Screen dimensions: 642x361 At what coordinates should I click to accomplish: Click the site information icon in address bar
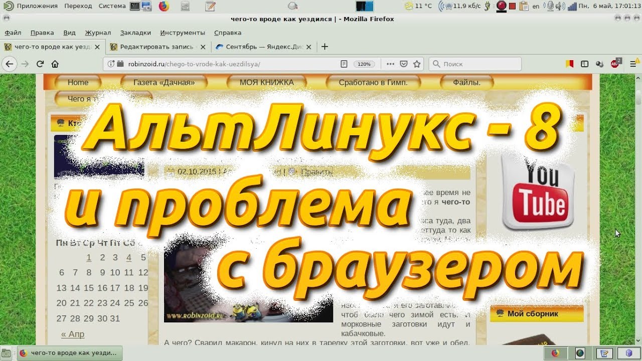(111, 64)
